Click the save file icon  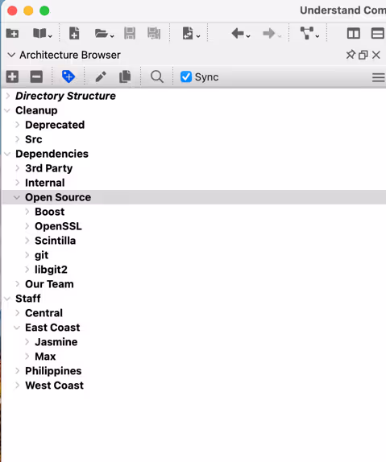pyautogui.click(x=130, y=33)
